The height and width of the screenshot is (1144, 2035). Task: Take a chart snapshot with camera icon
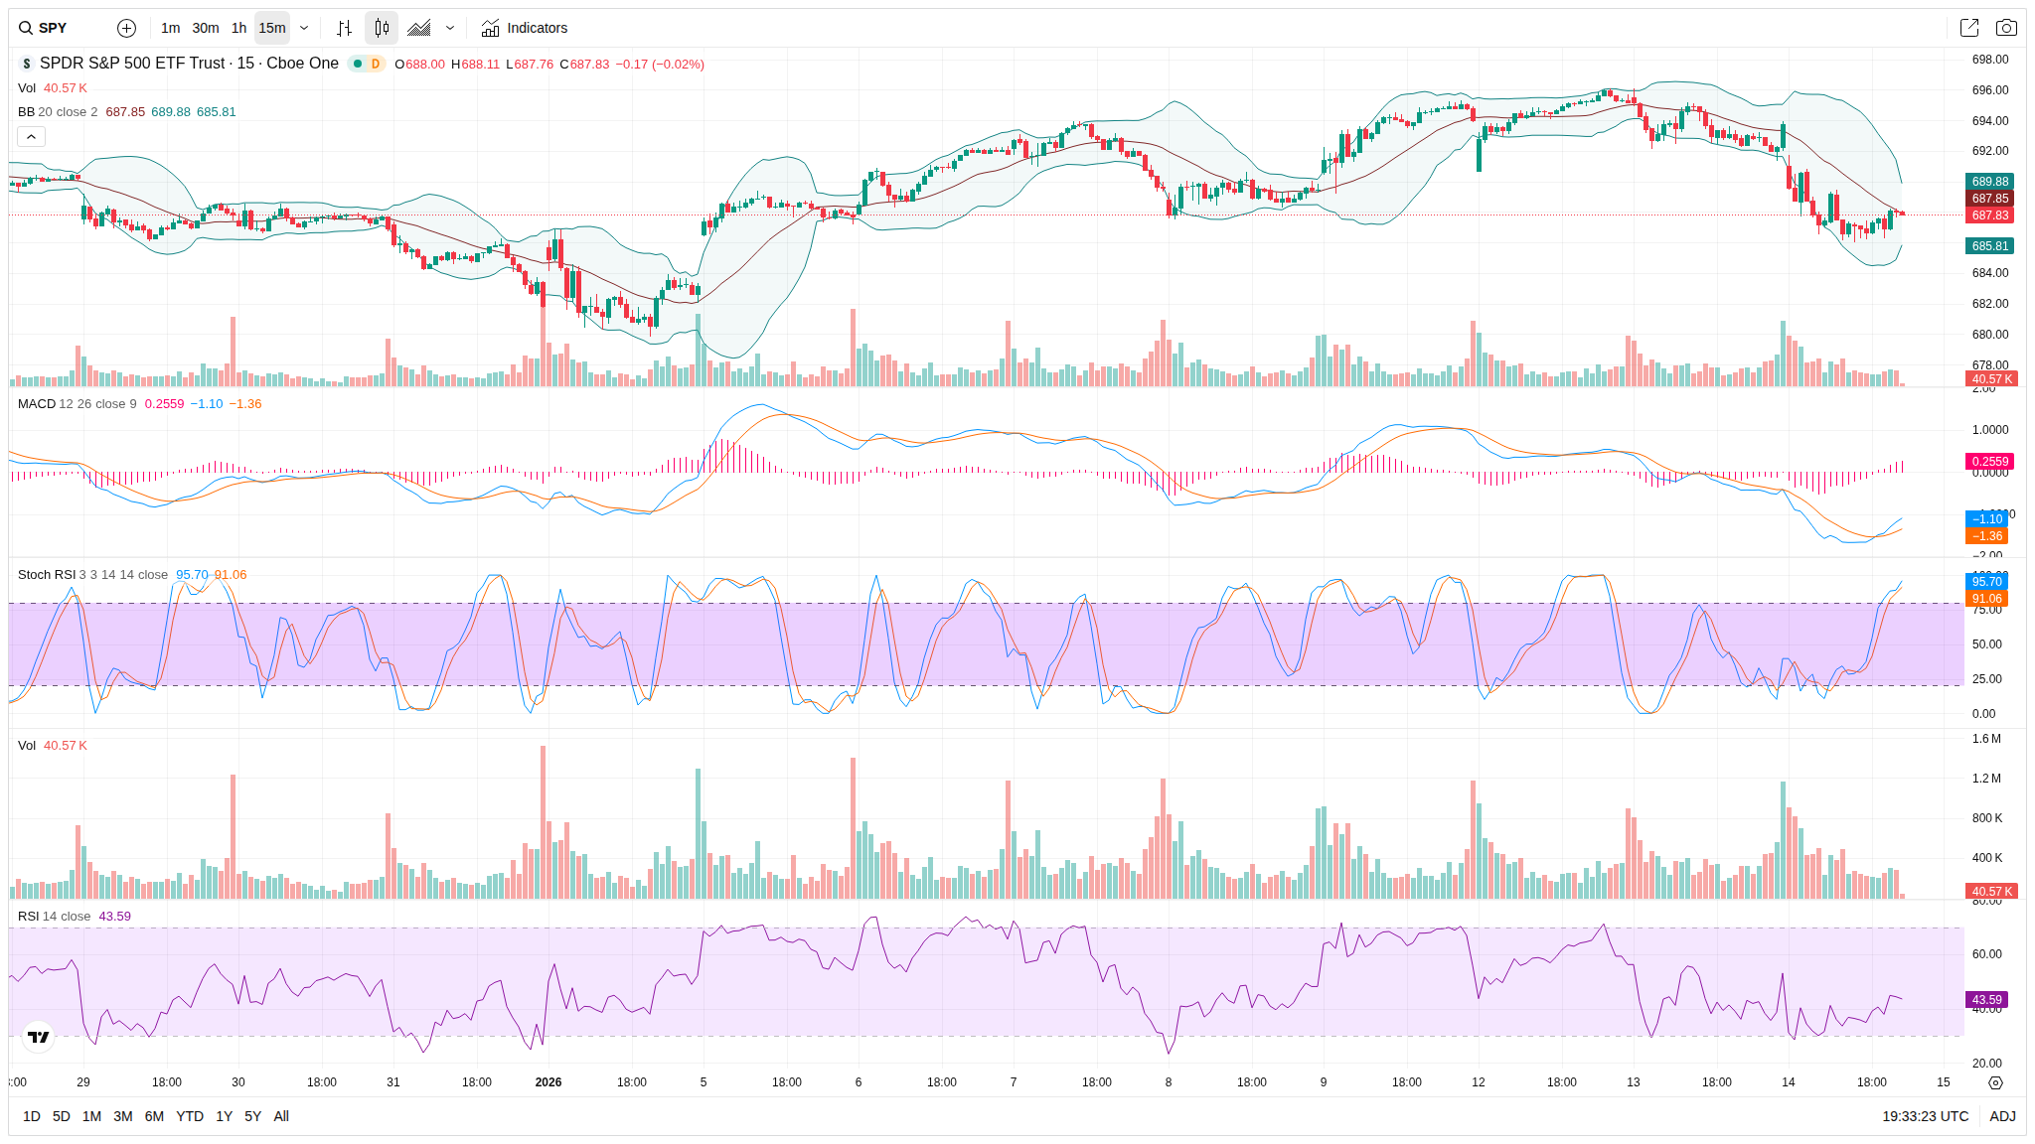2006,28
